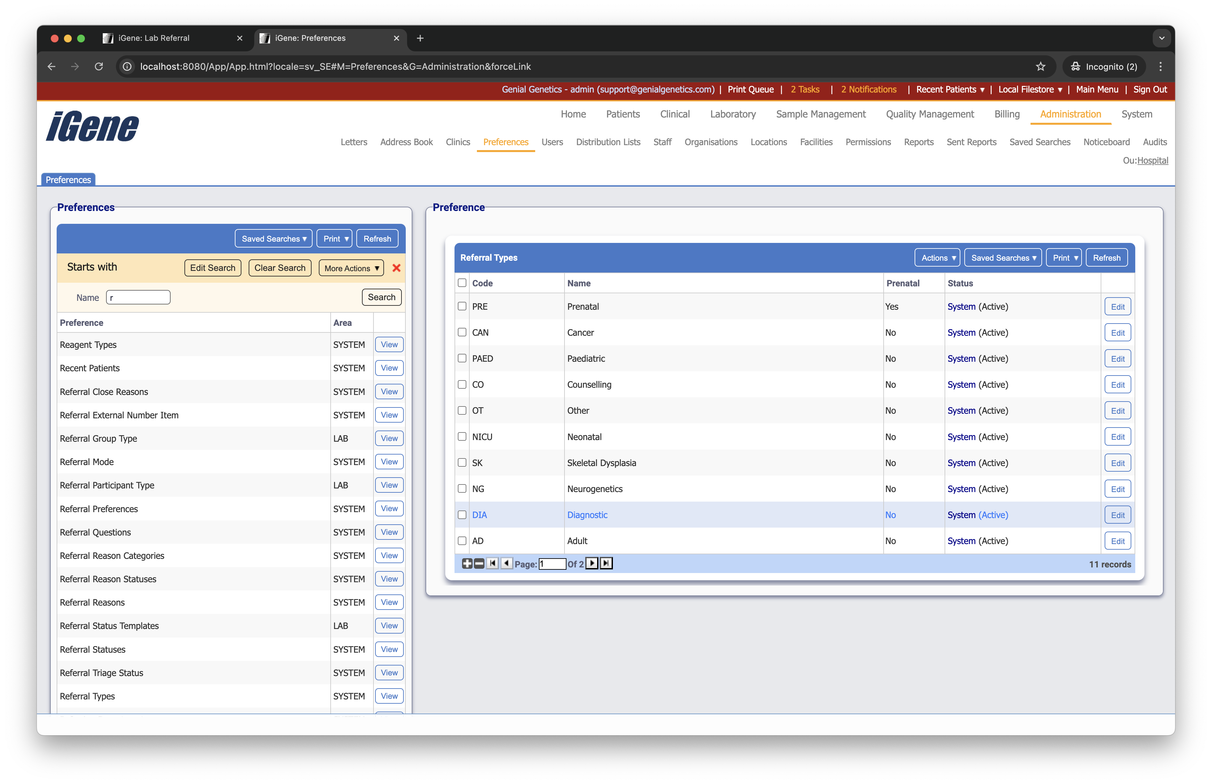Select the DIA Diagnostic row checkbox
The width and height of the screenshot is (1212, 784).
pos(462,515)
